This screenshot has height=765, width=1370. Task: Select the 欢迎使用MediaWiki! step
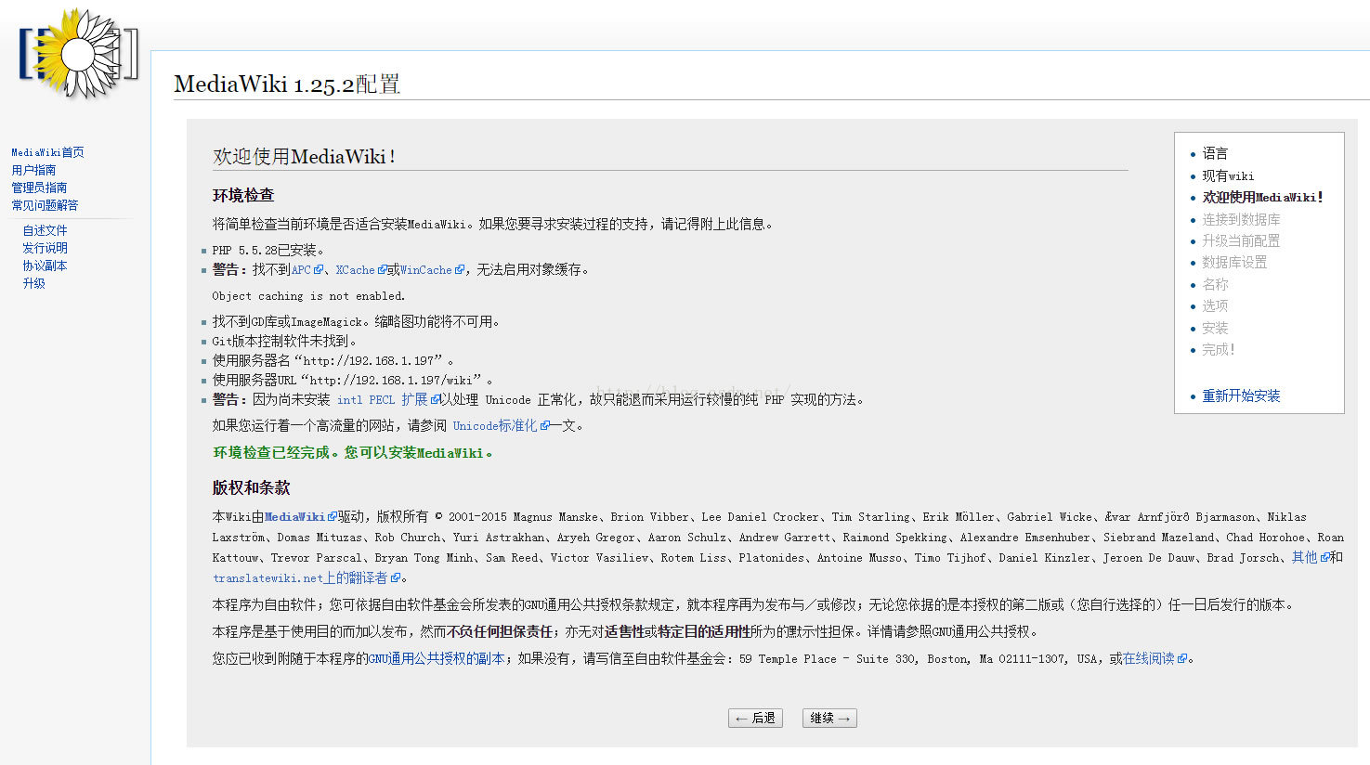pos(1262,198)
